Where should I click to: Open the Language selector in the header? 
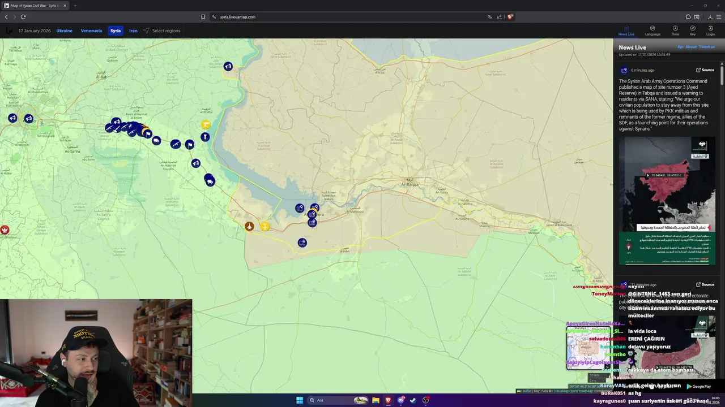click(652, 31)
